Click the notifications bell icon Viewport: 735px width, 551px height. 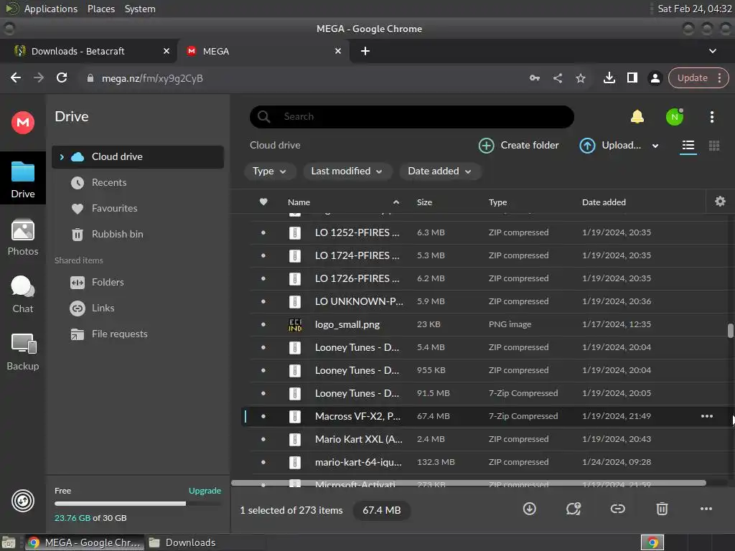(x=637, y=117)
